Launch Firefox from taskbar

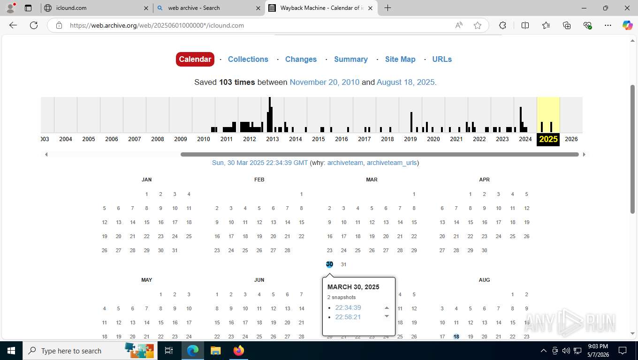[x=238, y=351]
